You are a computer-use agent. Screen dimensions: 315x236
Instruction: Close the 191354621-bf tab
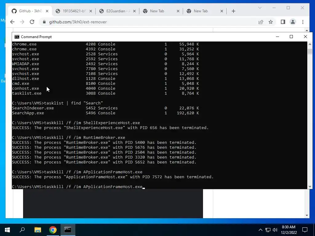tap(91, 11)
